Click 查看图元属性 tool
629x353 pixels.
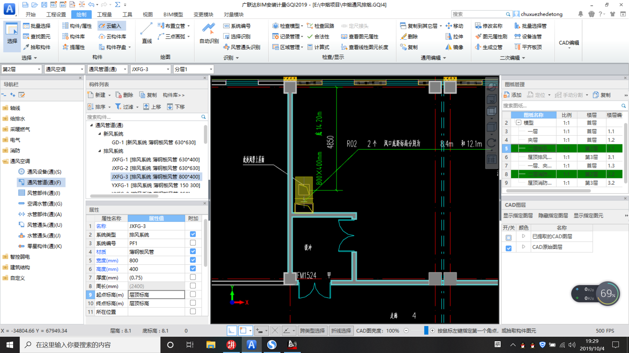pyautogui.click(x=360, y=37)
